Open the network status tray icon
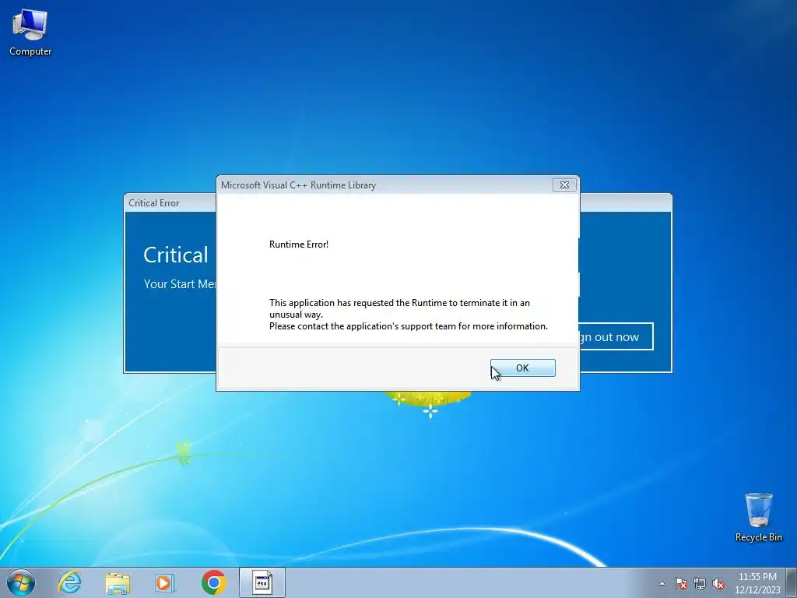 tap(700, 583)
